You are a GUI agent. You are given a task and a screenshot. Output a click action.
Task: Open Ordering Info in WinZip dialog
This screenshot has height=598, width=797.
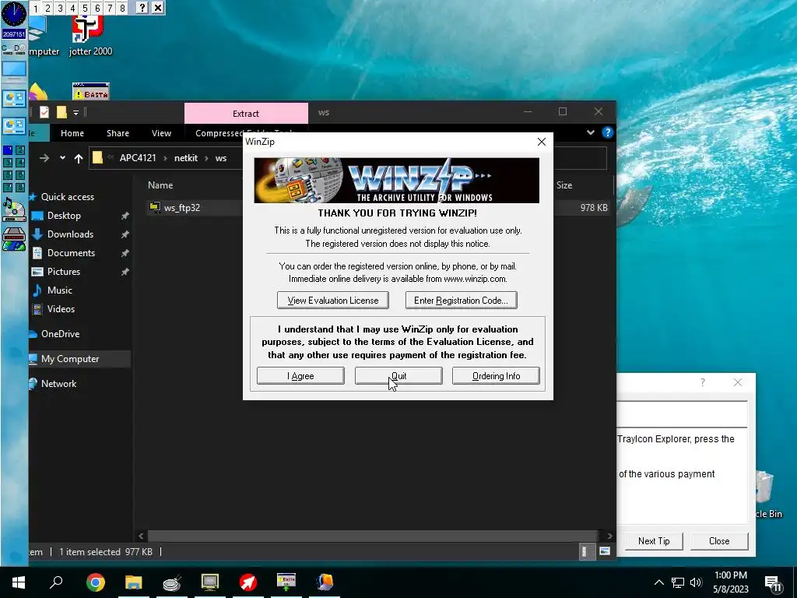(496, 376)
